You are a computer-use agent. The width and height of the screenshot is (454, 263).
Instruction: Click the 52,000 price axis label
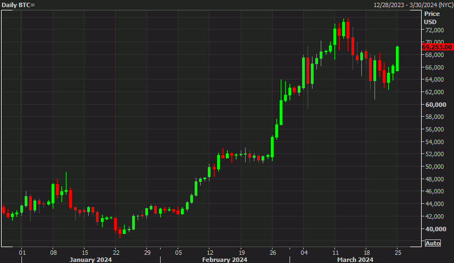coord(434,154)
